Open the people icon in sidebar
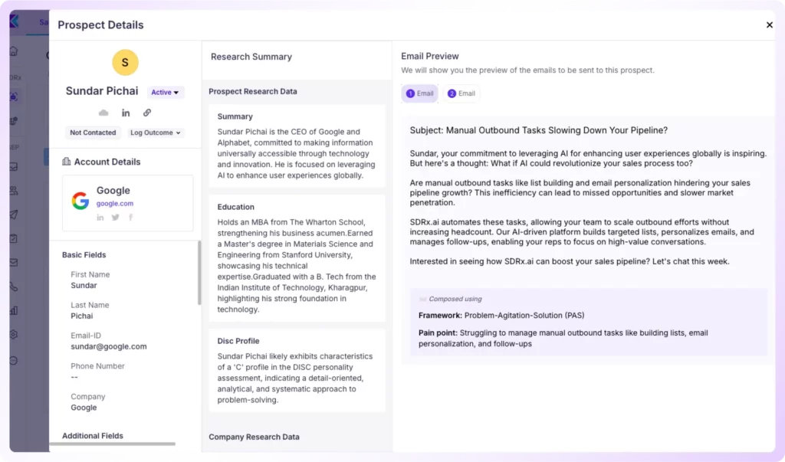Screen dimensions: 785x462 (14, 191)
